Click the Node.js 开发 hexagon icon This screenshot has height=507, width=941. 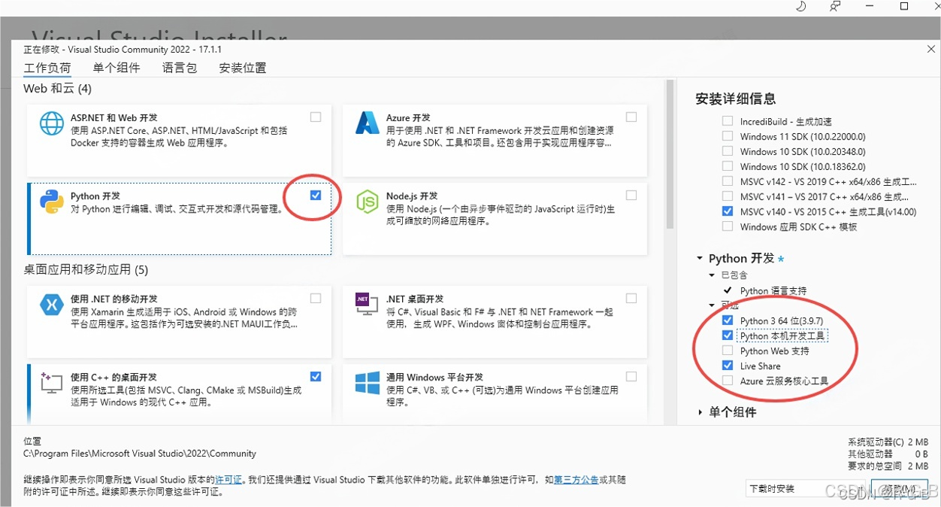tap(366, 202)
